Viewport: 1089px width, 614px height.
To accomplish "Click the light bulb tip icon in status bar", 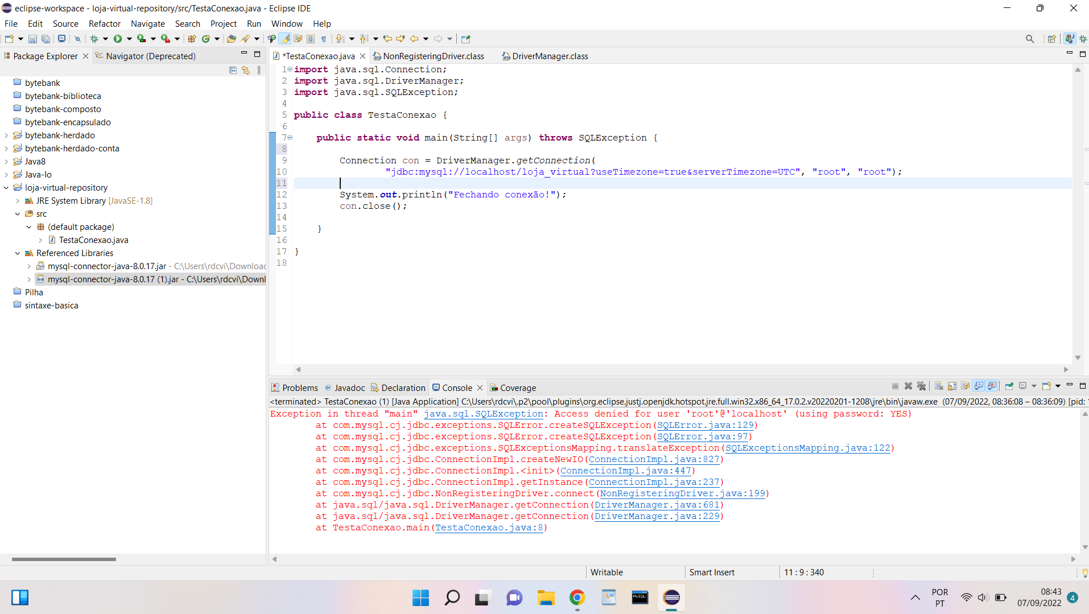I will pyautogui.click(x=1084, y=572).
